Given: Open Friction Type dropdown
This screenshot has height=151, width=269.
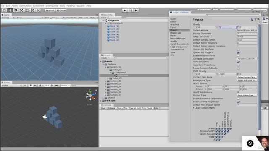Looking at the screenshot, I should pos(247,95).
